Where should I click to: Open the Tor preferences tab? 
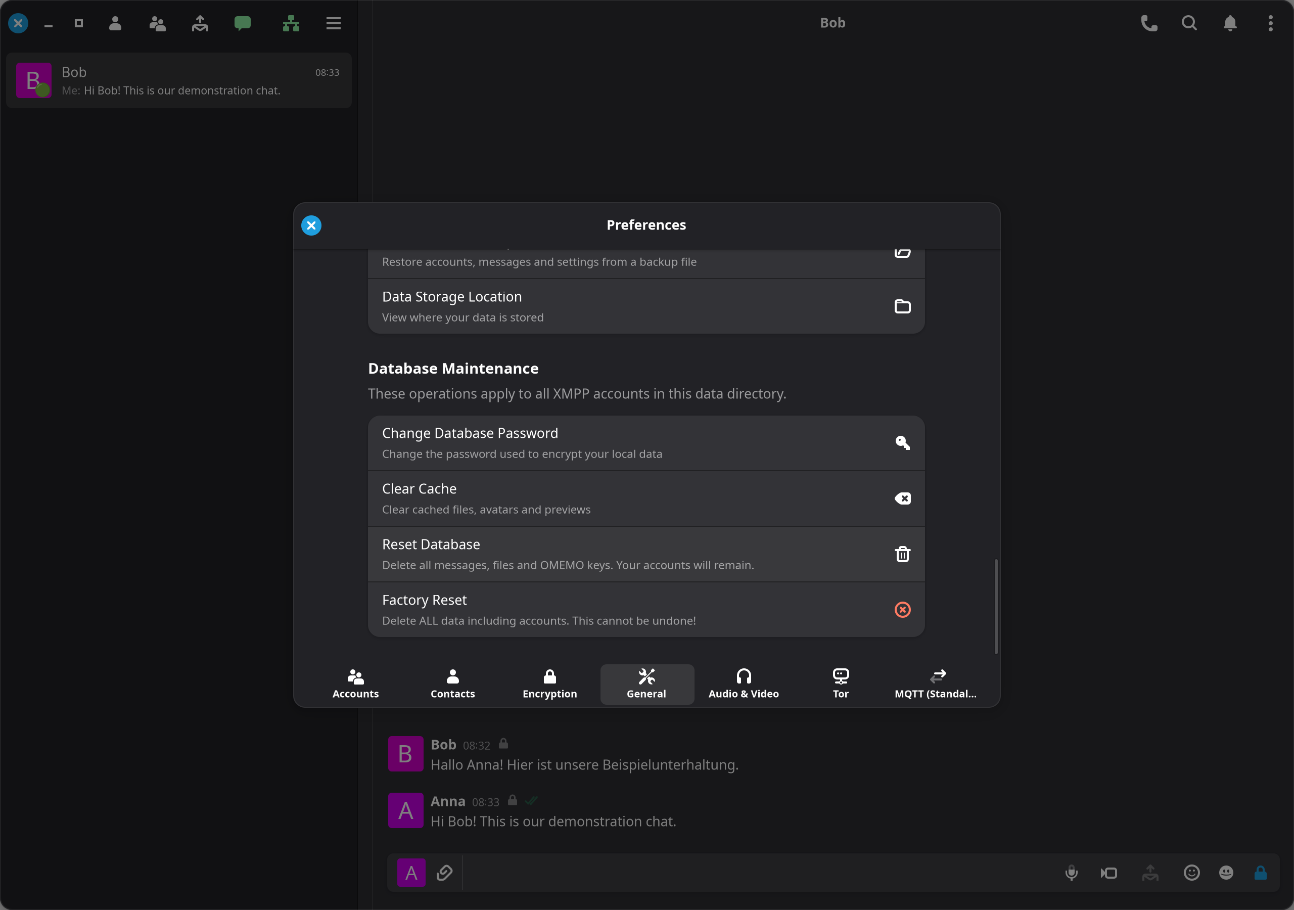(840, 684)
